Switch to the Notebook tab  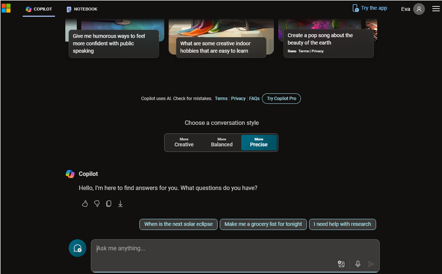pyautogui.click(x=82, y=9)
